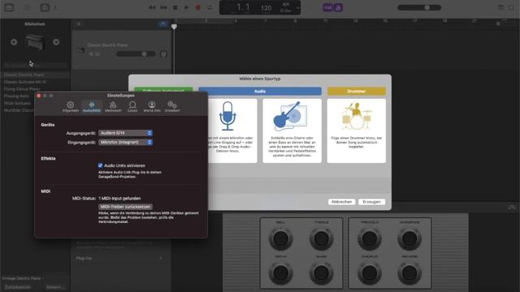Choose the guitar audio track option

(x=292, y=131)
